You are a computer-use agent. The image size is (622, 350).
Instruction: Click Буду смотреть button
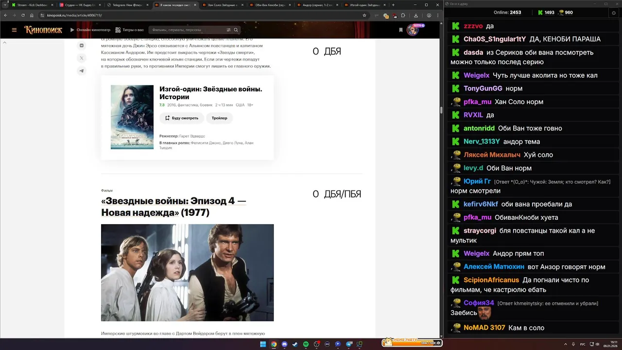click(182, 118)
